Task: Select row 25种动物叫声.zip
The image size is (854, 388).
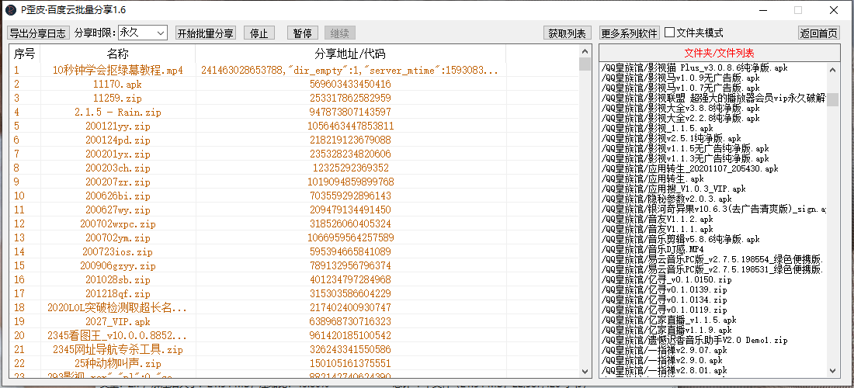Action: 294,363
